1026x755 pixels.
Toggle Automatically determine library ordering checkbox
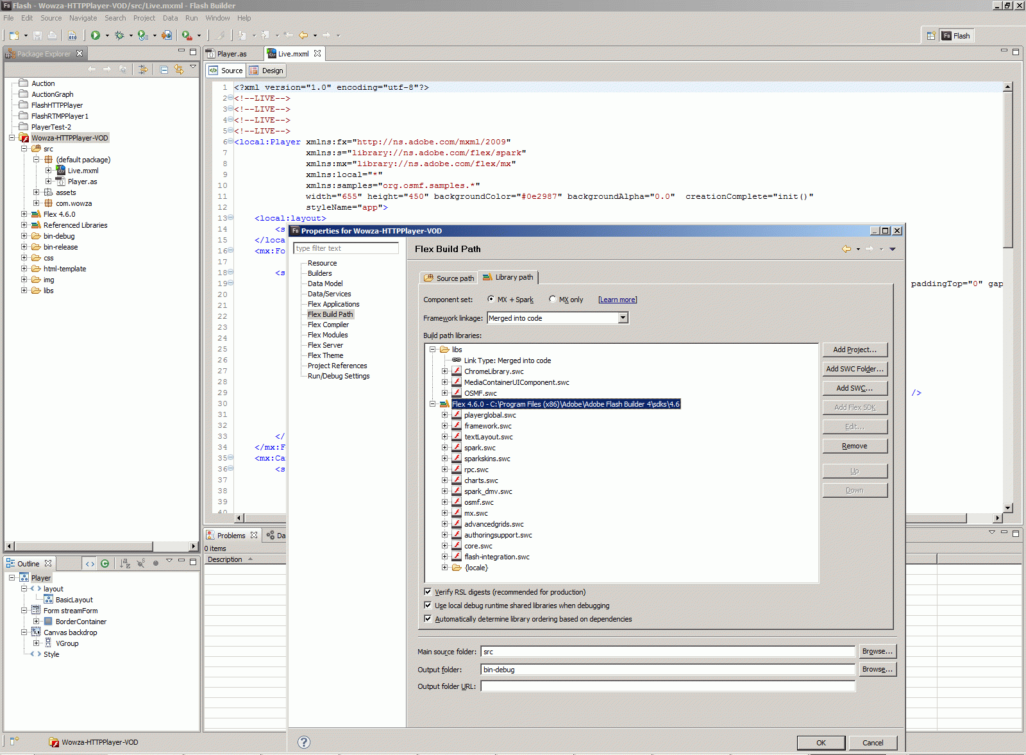tap(428, 619)
